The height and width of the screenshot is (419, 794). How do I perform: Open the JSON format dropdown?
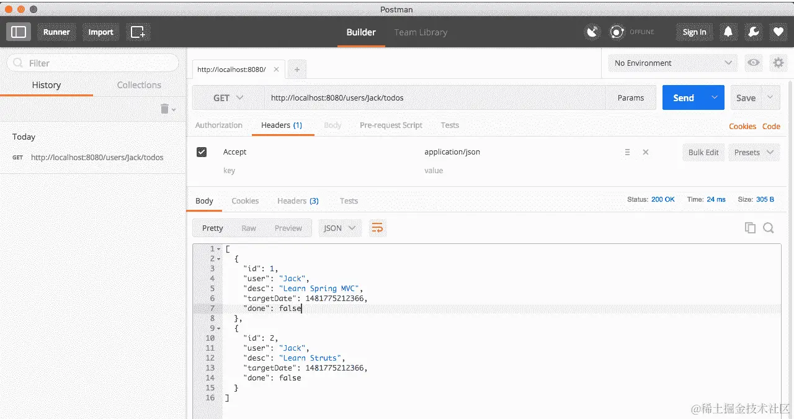click(x=340, y=228)
